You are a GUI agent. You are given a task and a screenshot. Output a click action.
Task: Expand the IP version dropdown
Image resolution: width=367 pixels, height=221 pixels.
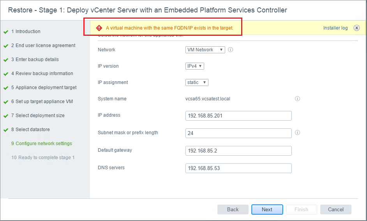point(195,66)
